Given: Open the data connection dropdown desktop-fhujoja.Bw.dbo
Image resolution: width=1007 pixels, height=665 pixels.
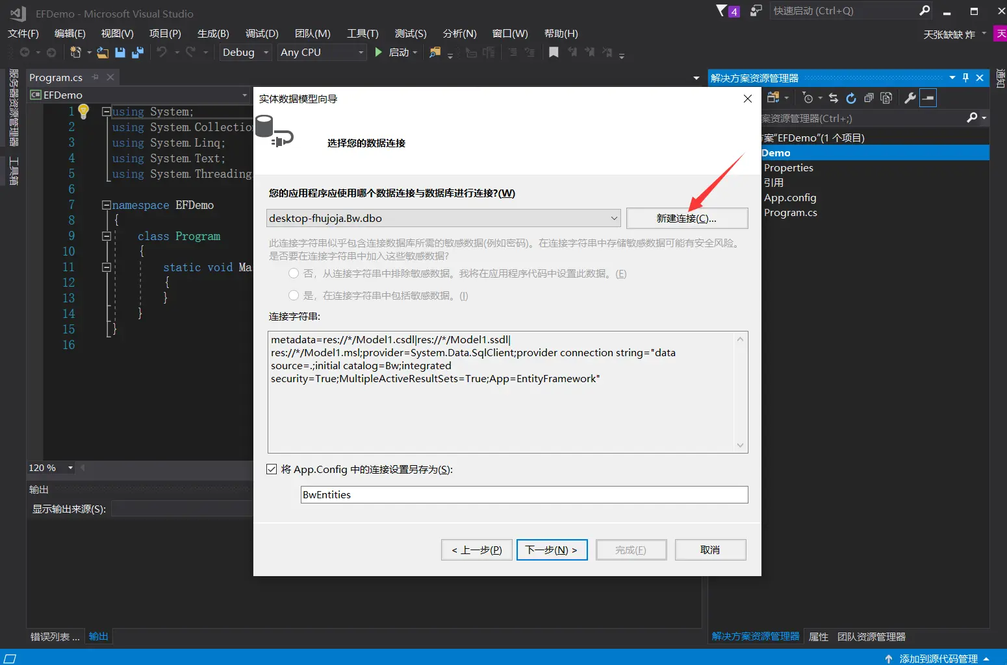Looking at the screenshot, I should pyautogui.click(x=444, y=218).
